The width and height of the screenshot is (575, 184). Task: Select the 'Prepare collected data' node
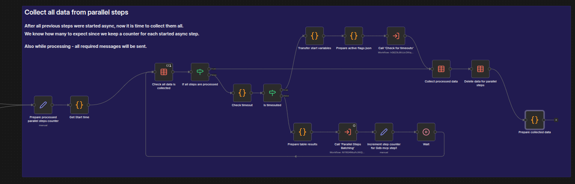coord(534,120)
